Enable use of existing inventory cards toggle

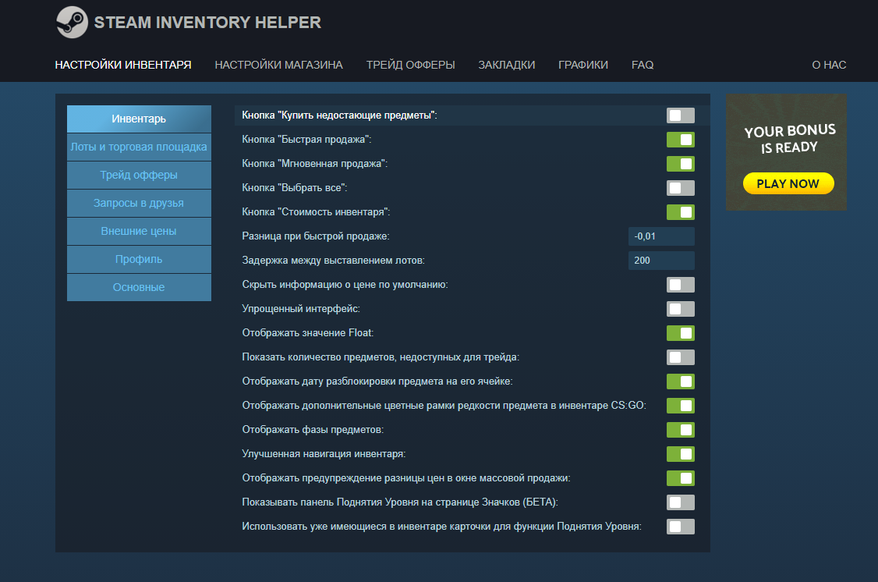pyautogui.click(x=681, y=527)
